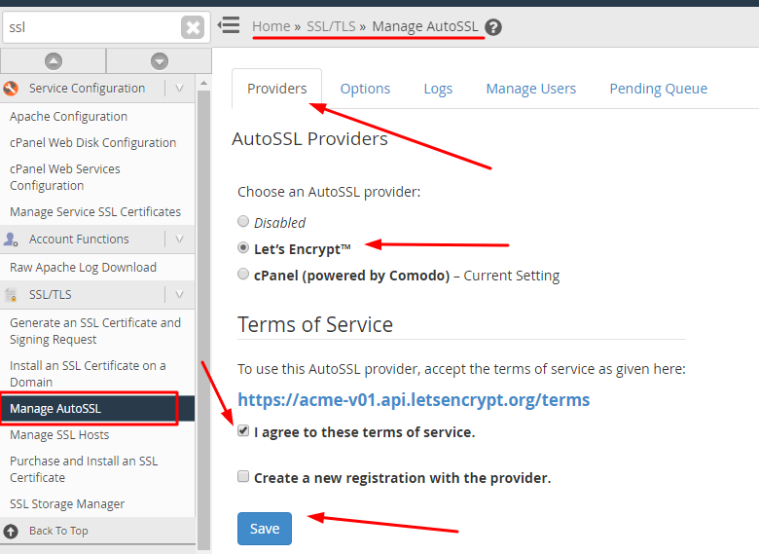The height and width of the screenshot is (554, 759).
Task: Click the Back To Top arrow icon
Action: pyautogui.click(x=11, y=532)
